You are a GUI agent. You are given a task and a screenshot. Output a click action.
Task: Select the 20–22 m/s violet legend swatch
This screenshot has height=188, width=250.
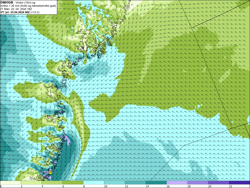[x=218, y=183]
